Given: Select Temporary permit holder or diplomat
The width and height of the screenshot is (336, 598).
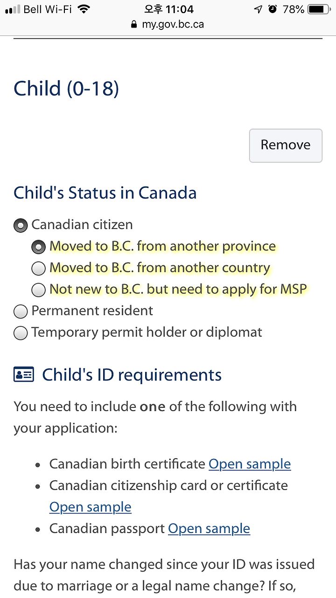Looking at the screenshot, I should (x=21, y=333).
